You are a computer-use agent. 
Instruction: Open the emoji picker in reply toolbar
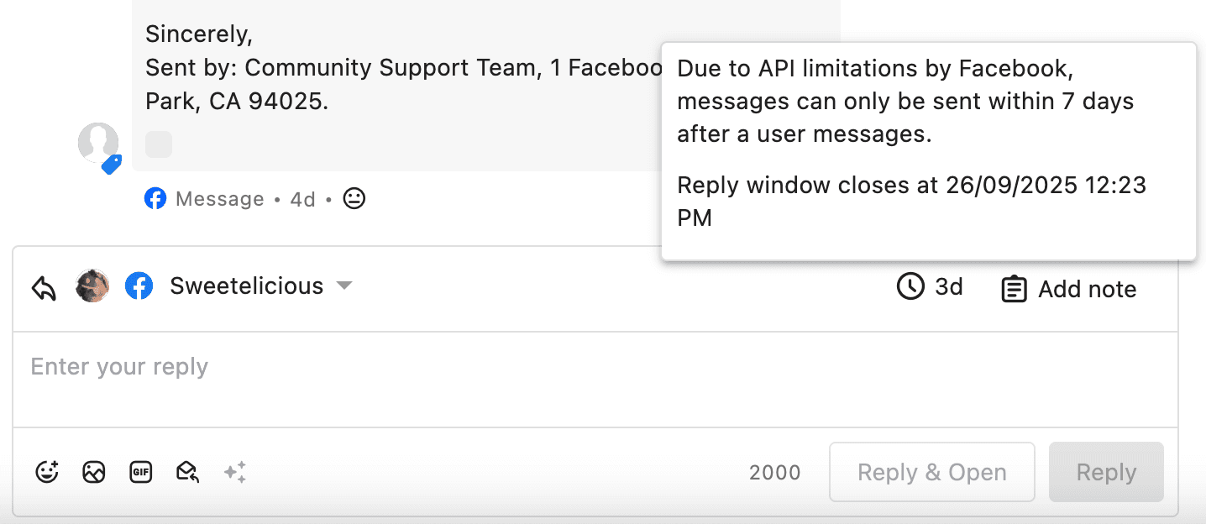[47, 472]
